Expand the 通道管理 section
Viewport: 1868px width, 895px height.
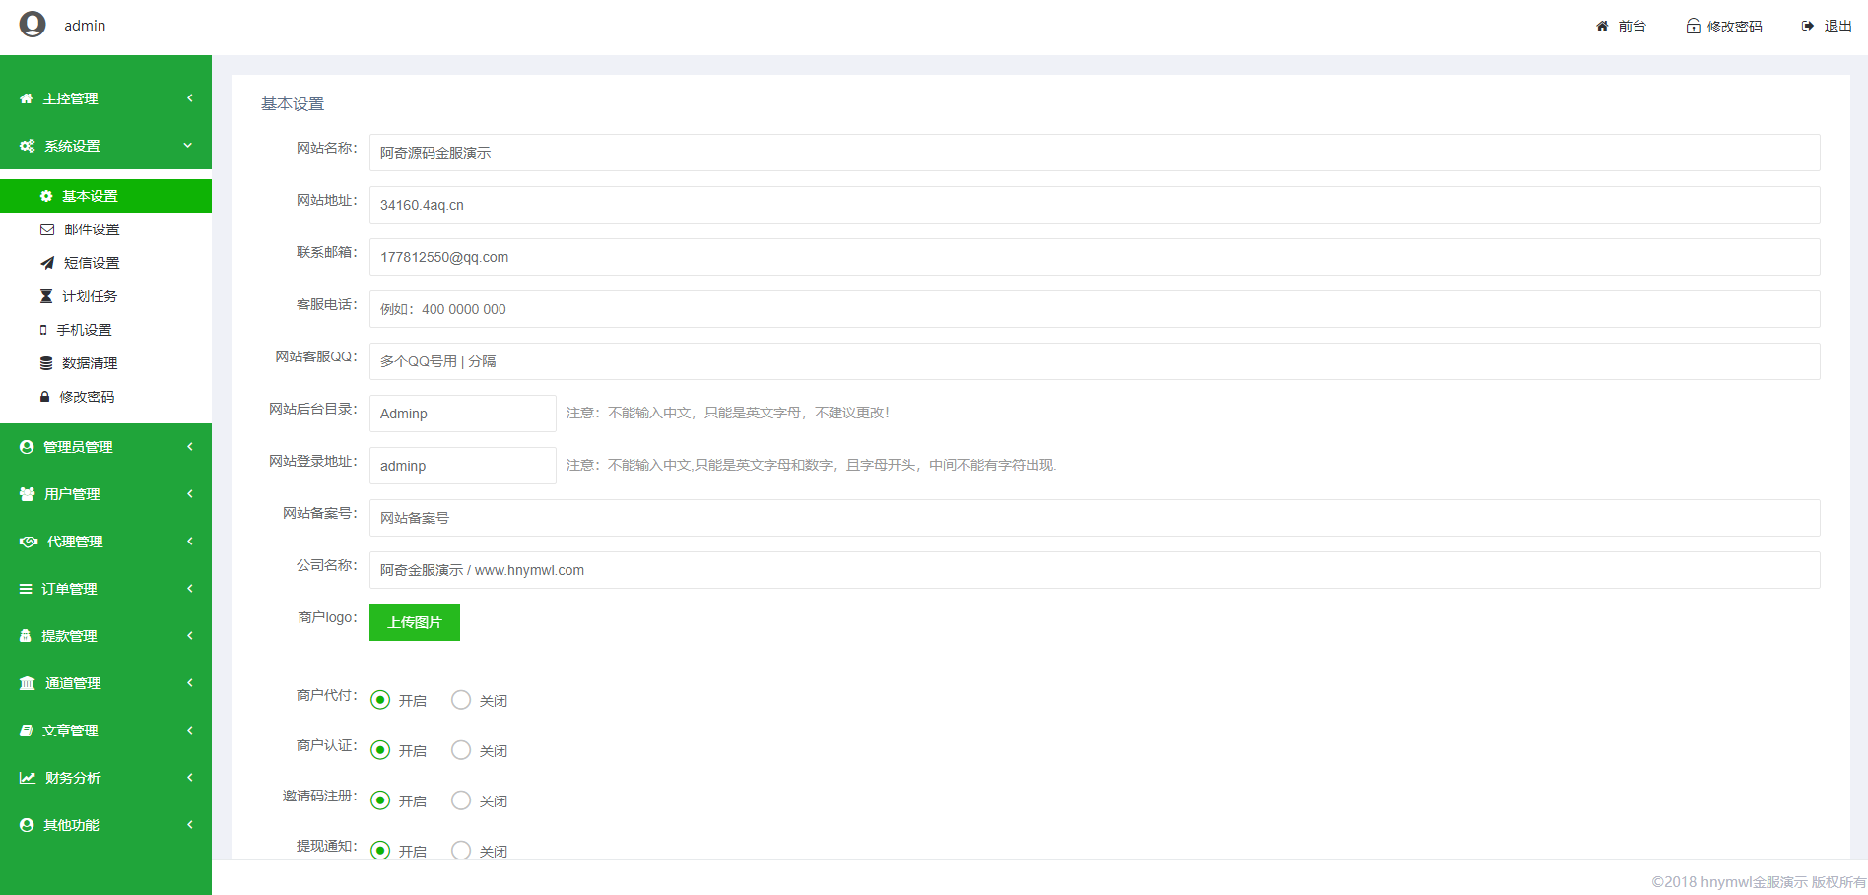click(x=105, y=682)
